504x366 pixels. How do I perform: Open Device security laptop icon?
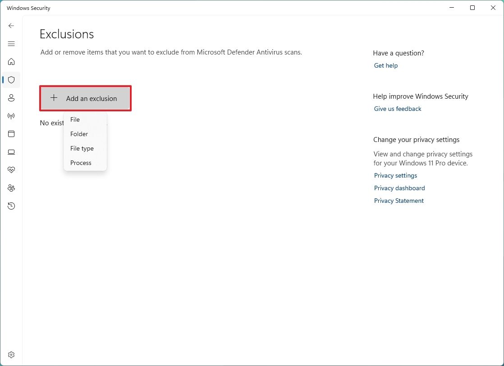click(11, 152)
